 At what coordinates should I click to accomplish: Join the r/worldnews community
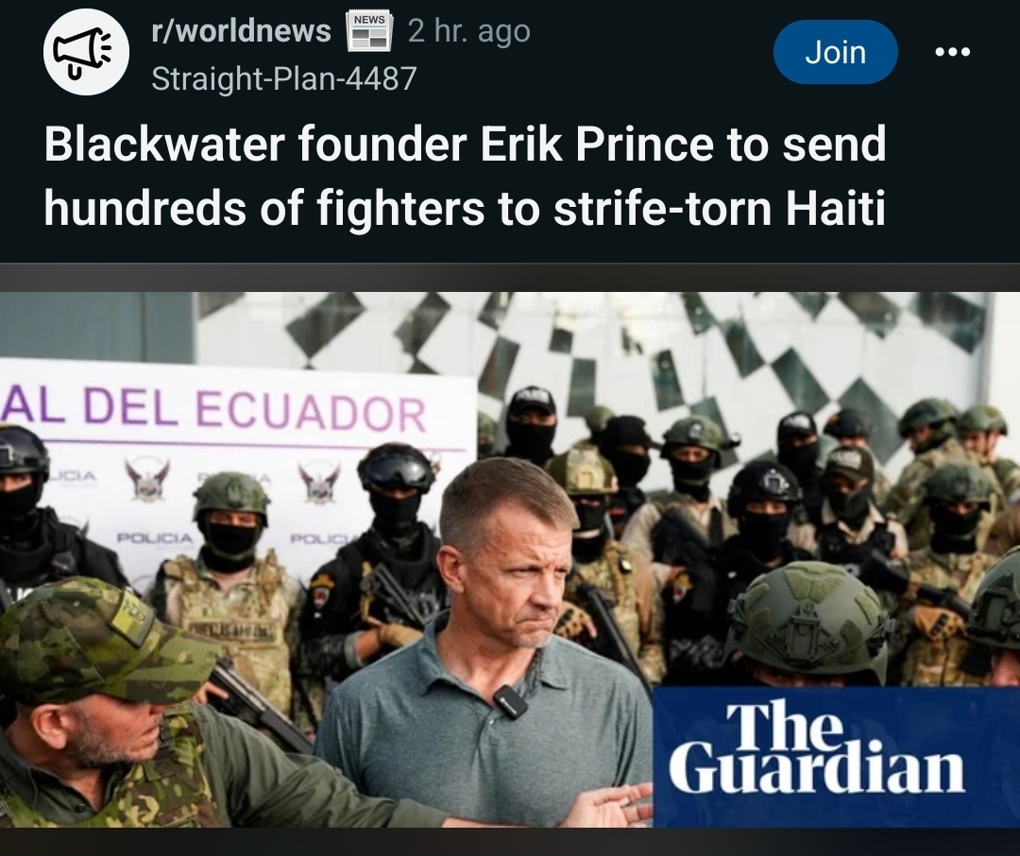click(x=835, y=52)
